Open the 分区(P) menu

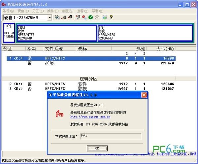pos(38,11)
